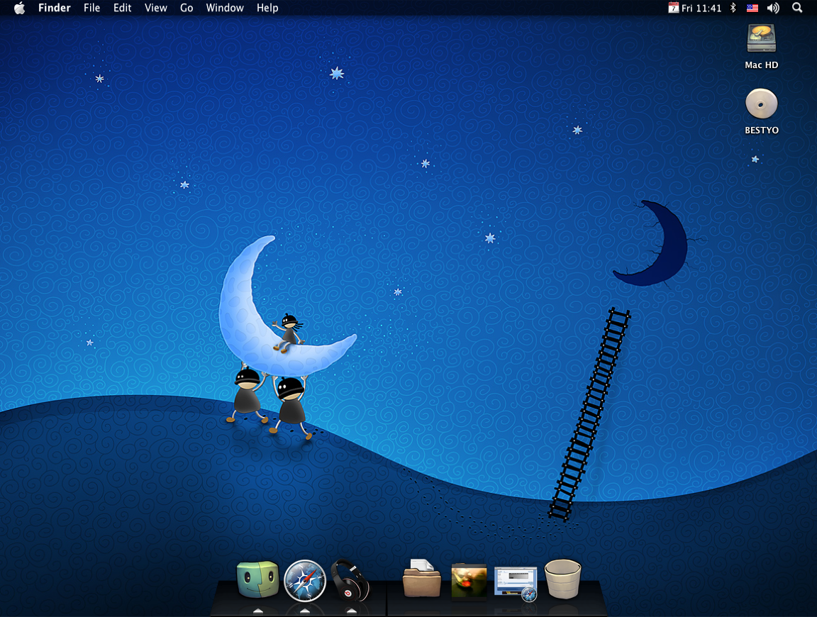The image size is (817, 617).
Task: Open the Window menu
Action: pos(223,8)
